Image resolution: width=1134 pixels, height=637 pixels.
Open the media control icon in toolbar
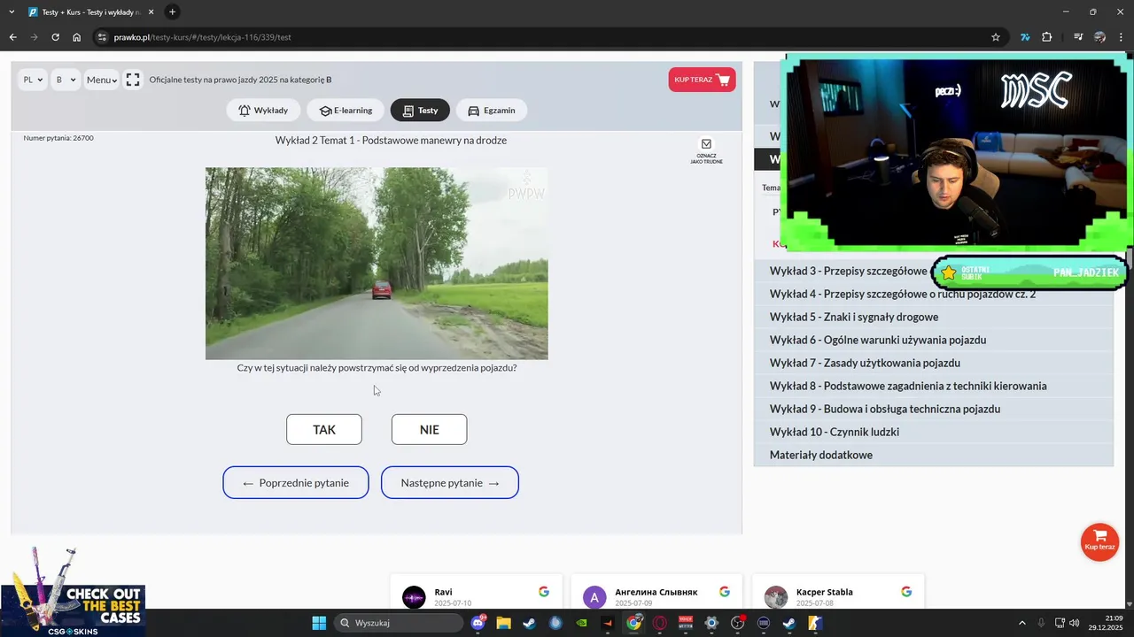[x=1078, y=37]
